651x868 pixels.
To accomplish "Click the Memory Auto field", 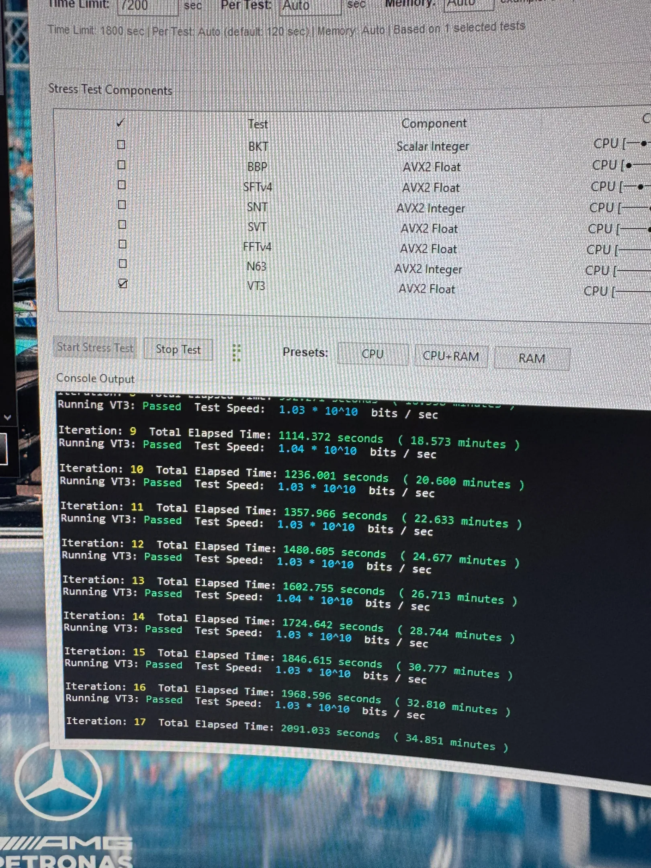I will 469,4.
